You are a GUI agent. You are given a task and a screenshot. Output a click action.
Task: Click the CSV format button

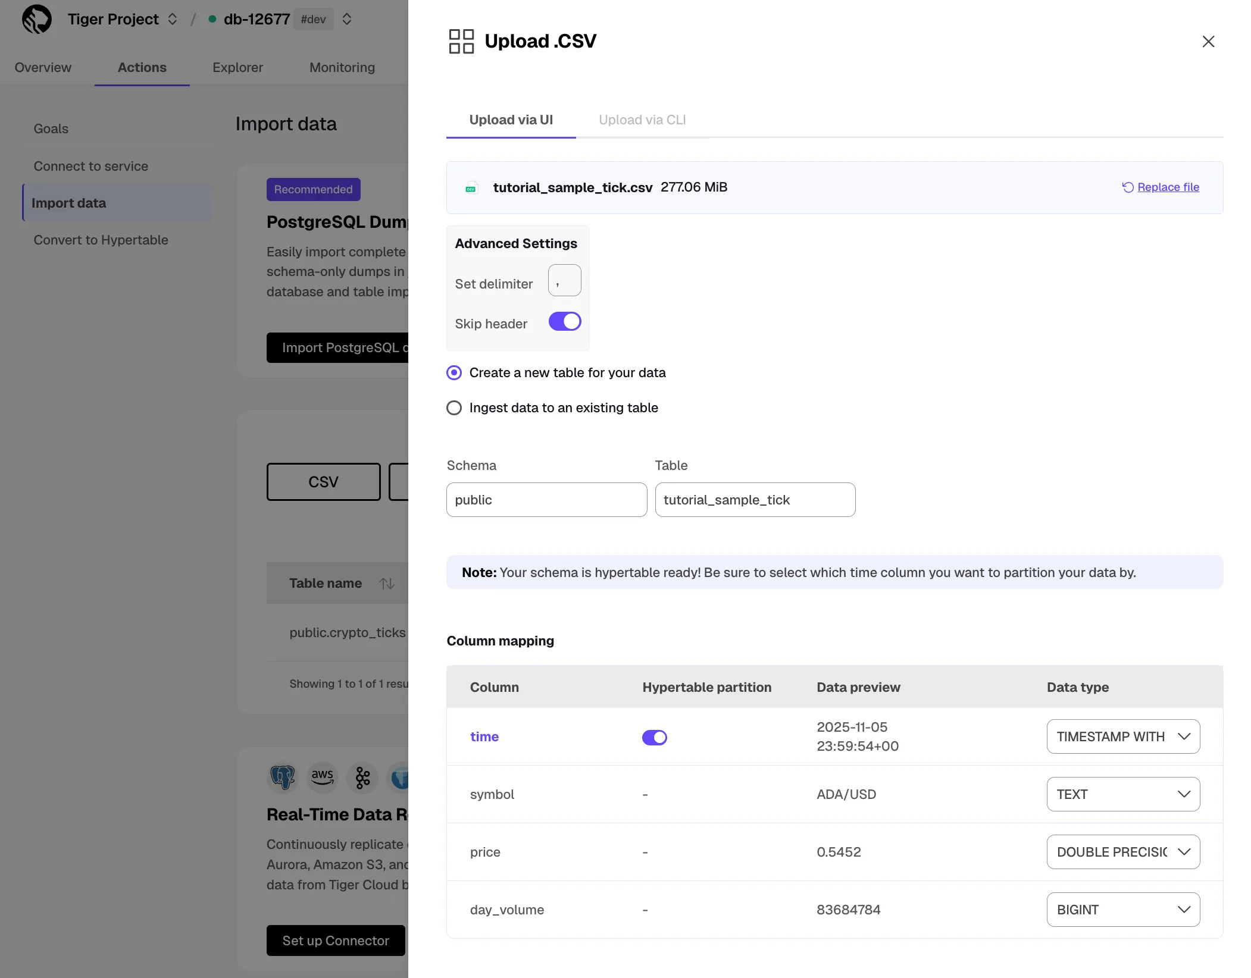(323, 482)
